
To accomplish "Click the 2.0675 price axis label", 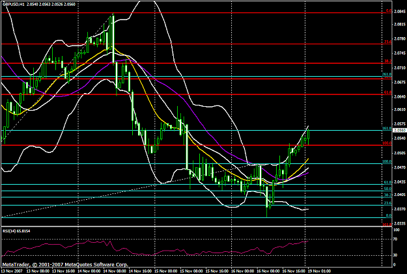I will (x=400, y=82).
